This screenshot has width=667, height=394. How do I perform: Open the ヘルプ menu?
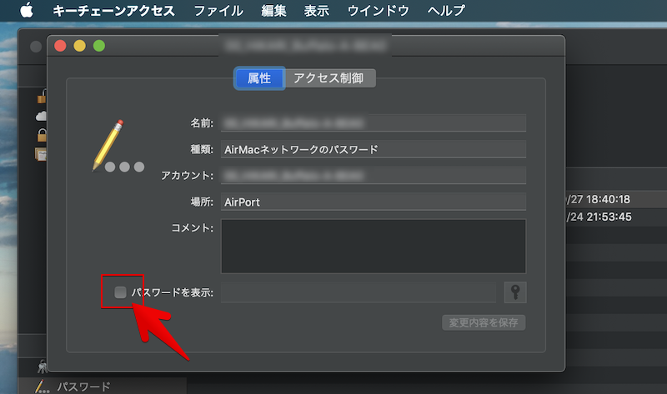(446, 11)
